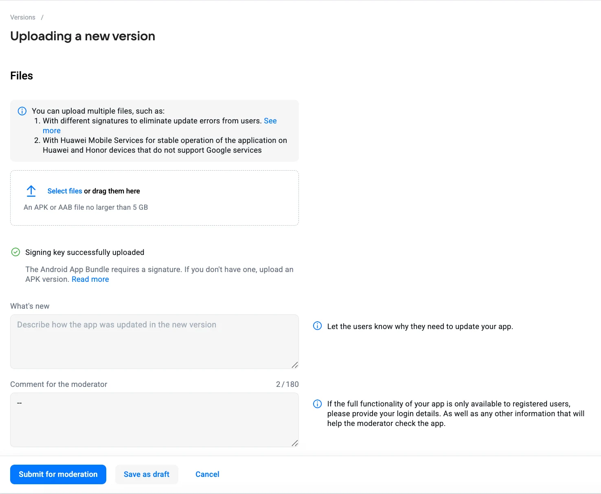This screenshot has width=601, height=494.
Task: Open the 'See more' signatures link
Action: (270, 121)
